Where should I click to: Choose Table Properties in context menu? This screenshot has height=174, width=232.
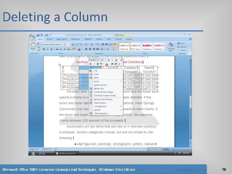click(x=106, y=113)
